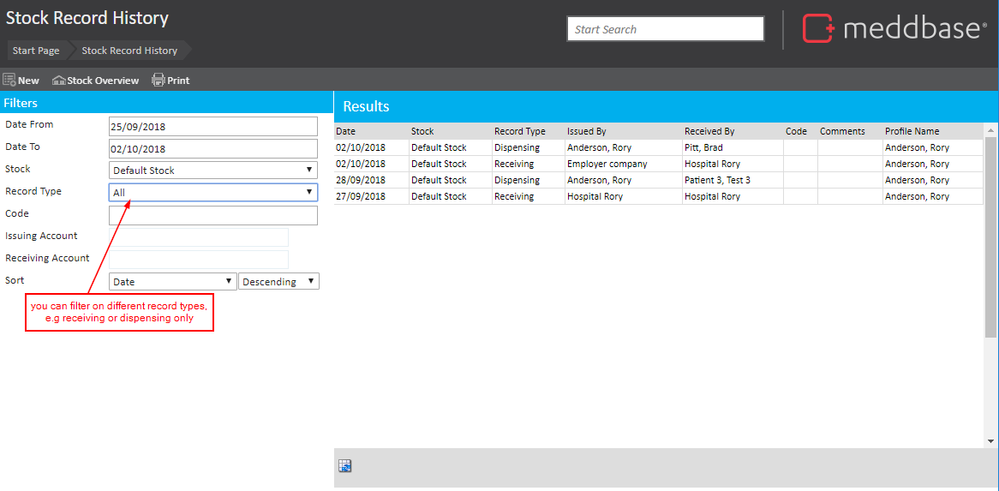Click the Start Search box
Image resolution: width=999 pixels, height=491 pixels.
pos(665,29)
